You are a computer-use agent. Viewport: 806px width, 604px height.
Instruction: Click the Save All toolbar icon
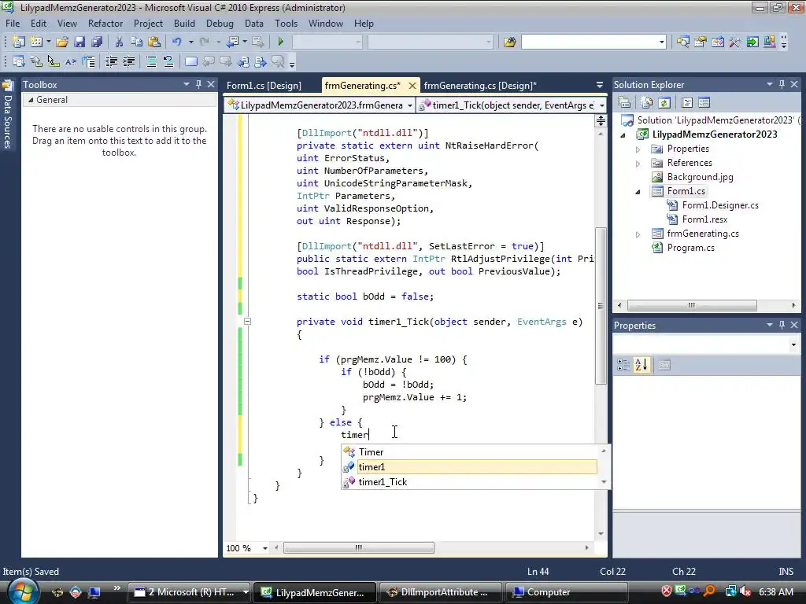coord(97,42)
